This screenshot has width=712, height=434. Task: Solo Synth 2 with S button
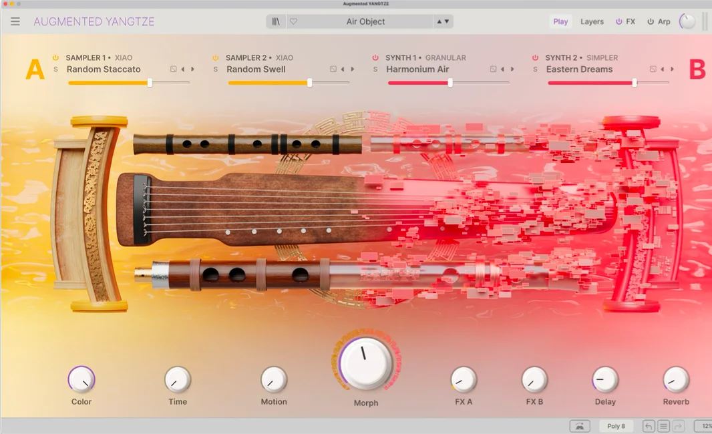click(x=536, y=69)
